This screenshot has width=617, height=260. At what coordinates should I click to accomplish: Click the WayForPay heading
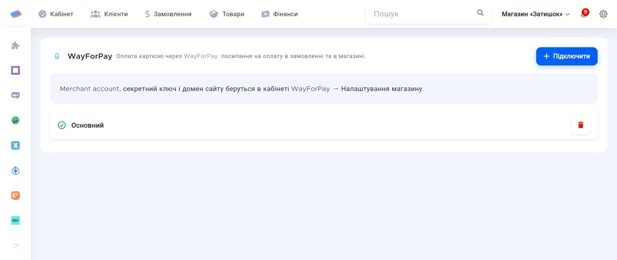tap(90, 56)
